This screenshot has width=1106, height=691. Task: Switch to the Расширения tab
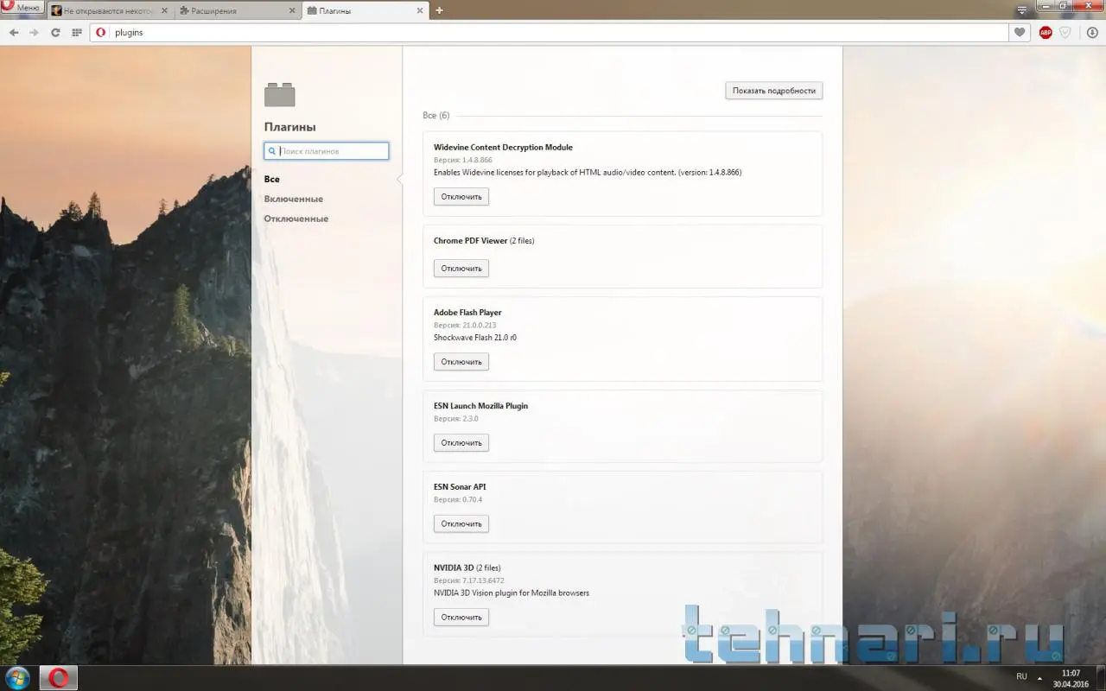pyautogui.click(x=238, y=10)
